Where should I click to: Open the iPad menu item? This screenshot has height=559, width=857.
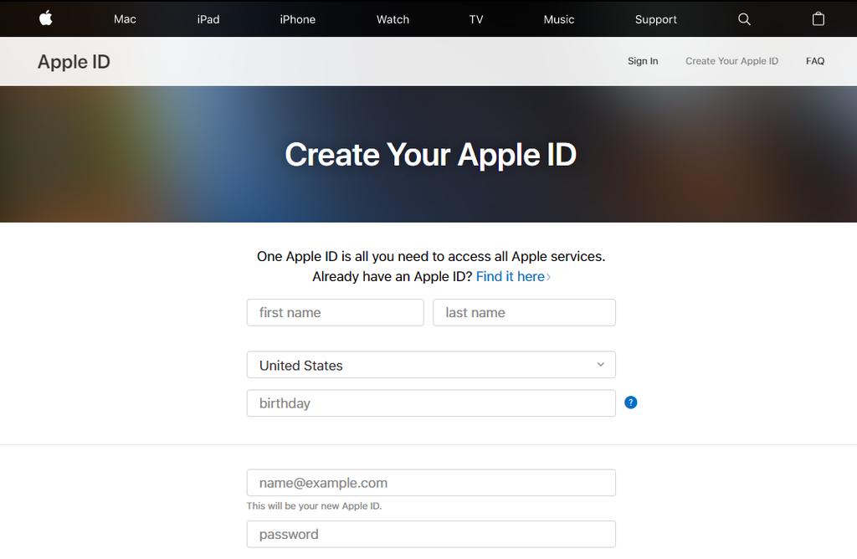click(208, 19)
